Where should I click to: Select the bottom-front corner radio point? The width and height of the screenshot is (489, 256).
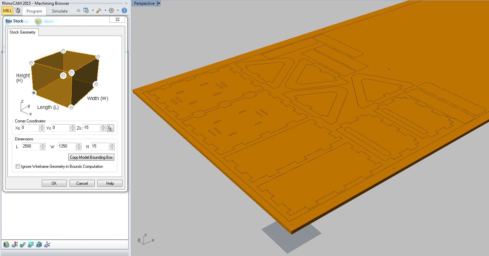(71, 107)
